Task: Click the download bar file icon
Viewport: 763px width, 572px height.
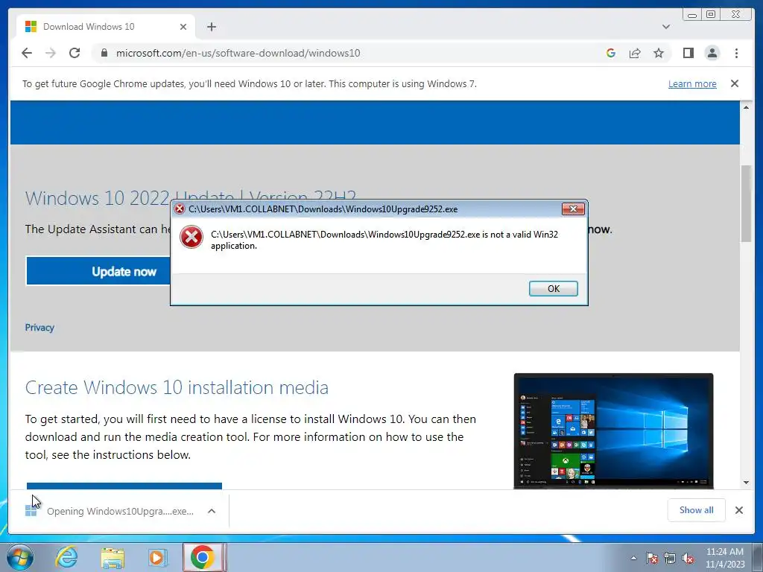Action: tap(31, 511)
